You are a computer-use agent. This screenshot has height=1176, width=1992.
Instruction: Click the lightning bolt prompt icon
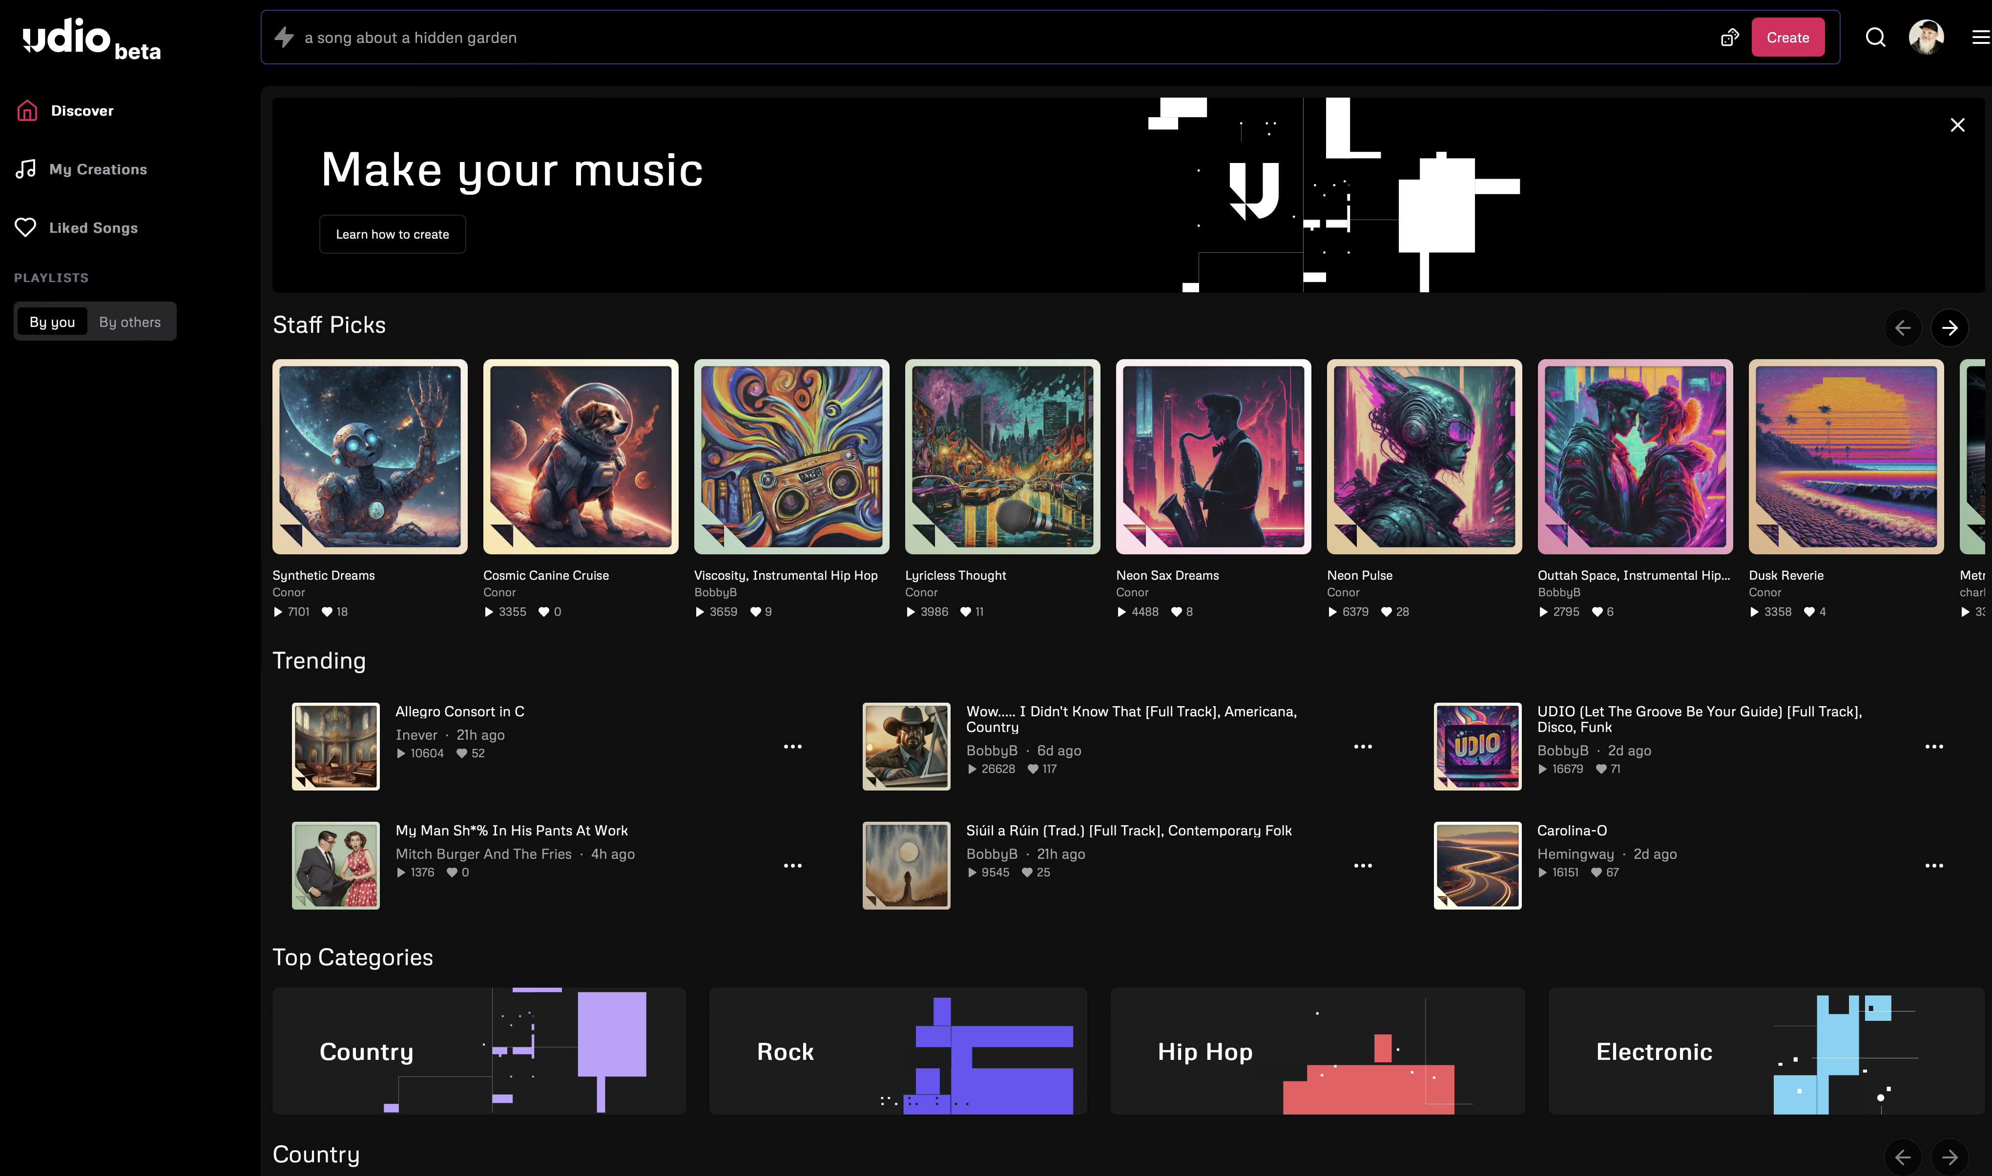click(284, 37)
